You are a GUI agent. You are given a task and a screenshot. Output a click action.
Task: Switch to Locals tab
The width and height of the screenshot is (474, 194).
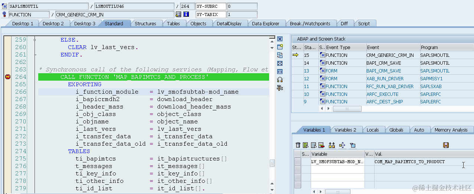coord(373,130)
